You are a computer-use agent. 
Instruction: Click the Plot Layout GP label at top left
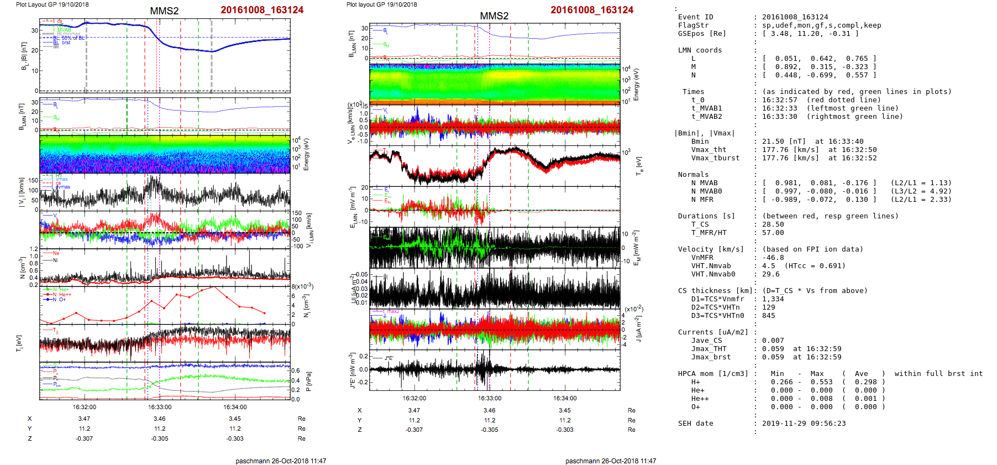(x=52, y=4)
